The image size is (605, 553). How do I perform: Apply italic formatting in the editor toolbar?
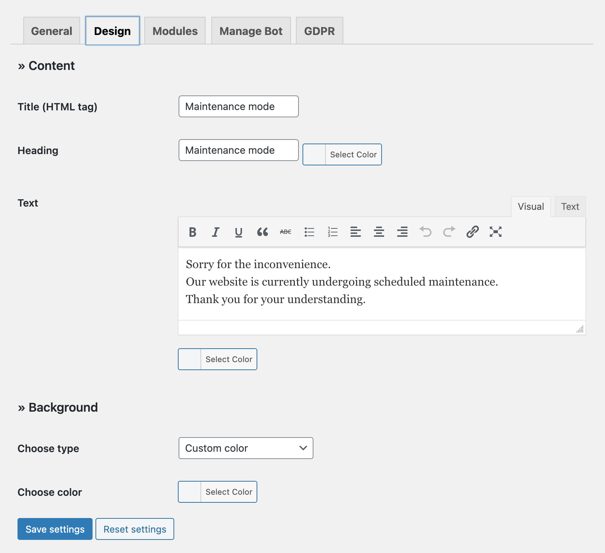point(216,232)
